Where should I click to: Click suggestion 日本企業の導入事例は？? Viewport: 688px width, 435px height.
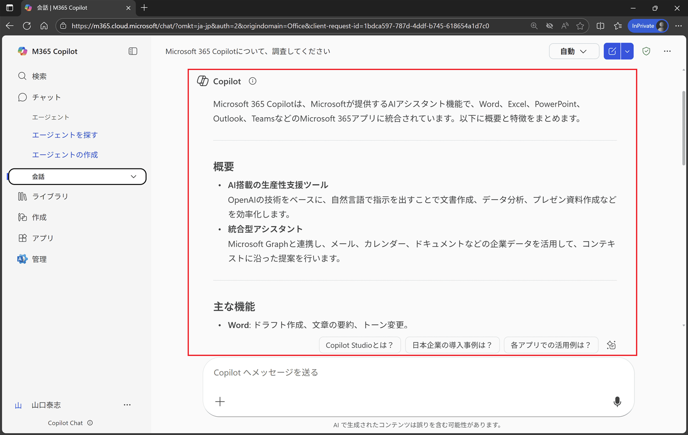pos(452,345)
